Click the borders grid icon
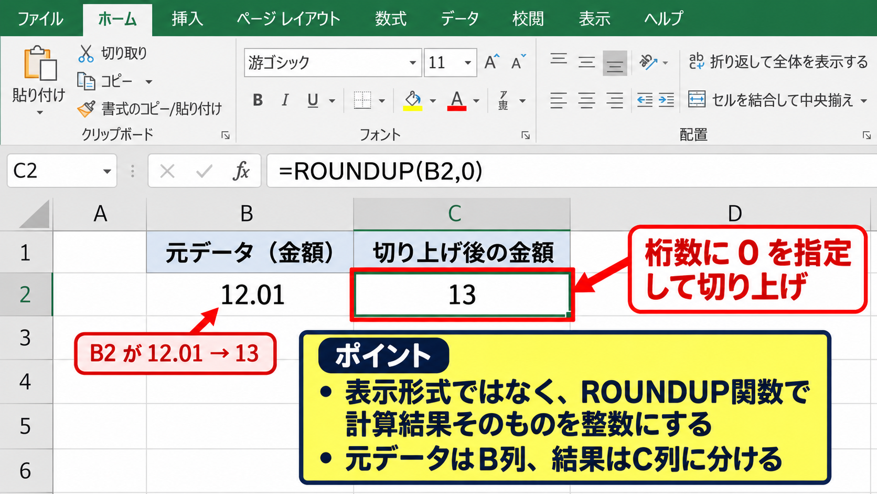877x494 pixels. pos(362,100)
